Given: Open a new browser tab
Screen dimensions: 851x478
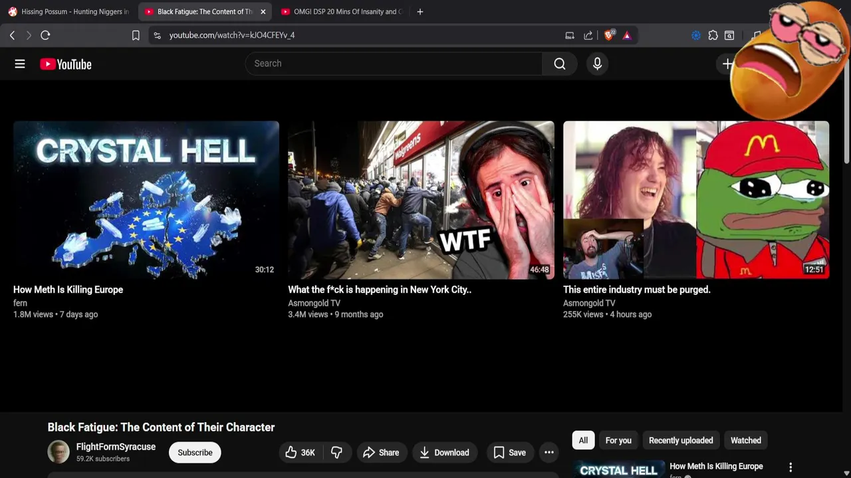Looking at the screenshot, I should click(420, 12).
